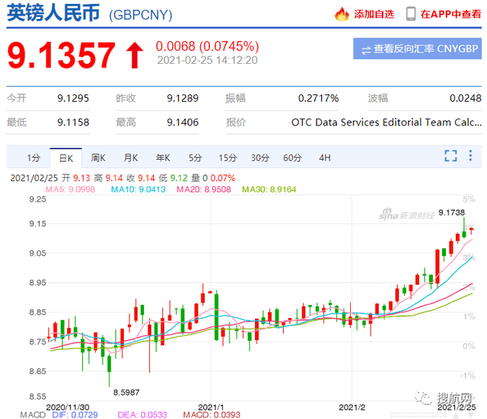This screenshot has height=419, width=487.
Task: Select the 年K yearly chart tab
Action: coord(163,158)
